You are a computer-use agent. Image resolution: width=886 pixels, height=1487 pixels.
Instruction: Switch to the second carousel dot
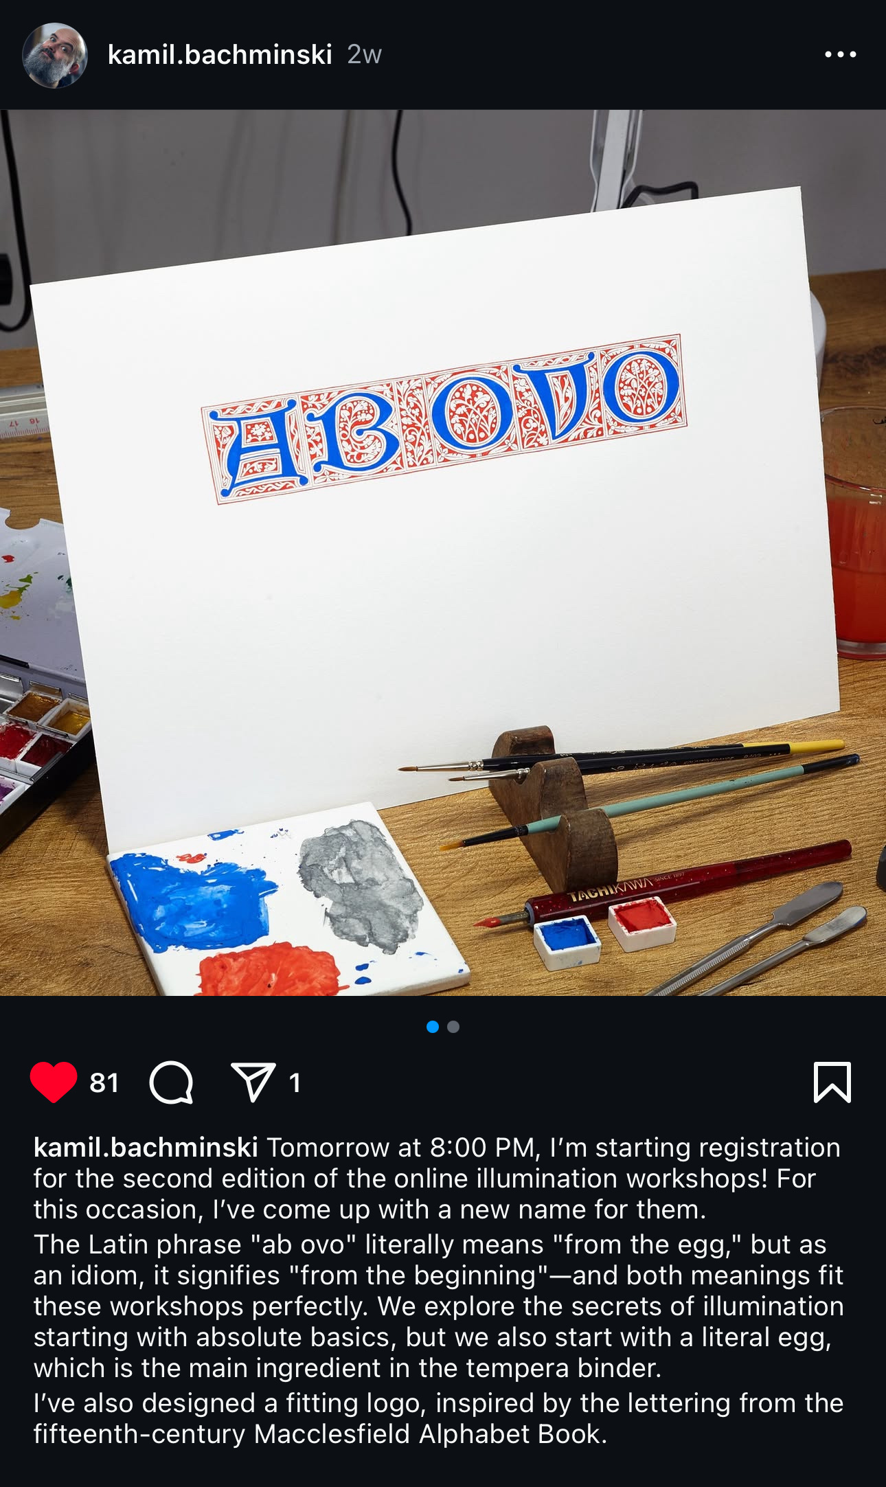coord(453,1027)
